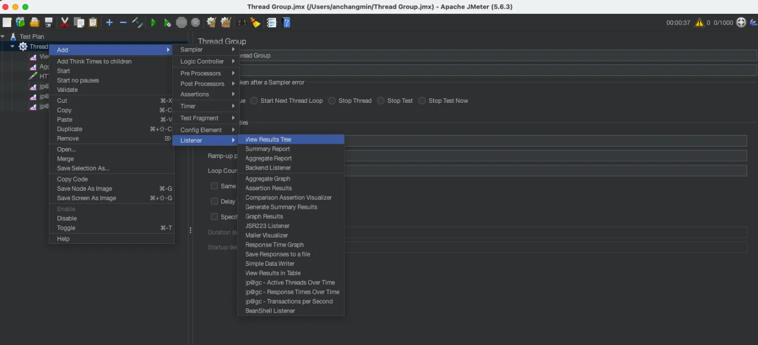Screen dimensions: 758x345
Task: Toggle the Same user checkbox
Action: coord(215,186)
